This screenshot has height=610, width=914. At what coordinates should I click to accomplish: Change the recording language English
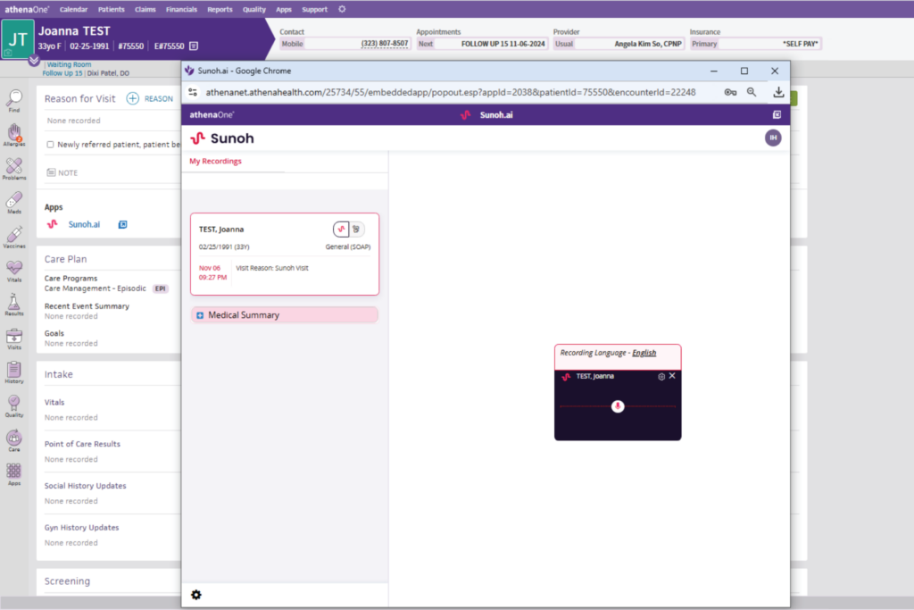[644, 353]
